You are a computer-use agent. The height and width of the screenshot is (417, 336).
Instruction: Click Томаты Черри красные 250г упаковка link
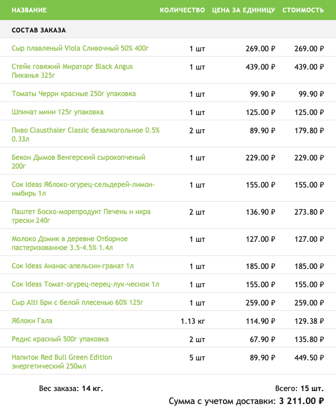pyautogui.click(x=74, y=94)
